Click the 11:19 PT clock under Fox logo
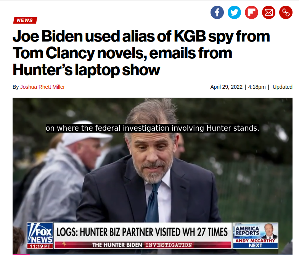The width and height of the screenshot is (299, 261). point(40,246)
